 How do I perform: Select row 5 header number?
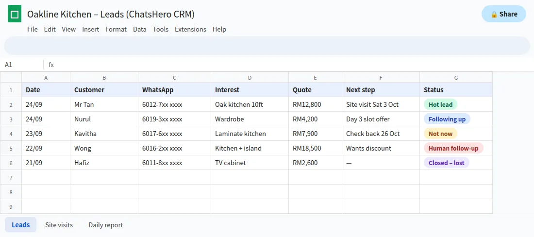coord(11,148)
